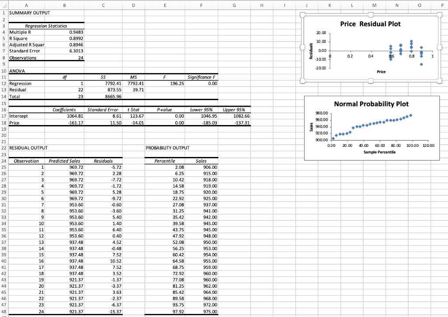Click Price t Stat -14.01
448x317 pixels.
[133, 123]
